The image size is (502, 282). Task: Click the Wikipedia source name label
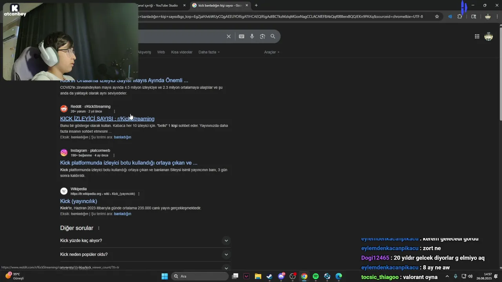tap(78, 189)
